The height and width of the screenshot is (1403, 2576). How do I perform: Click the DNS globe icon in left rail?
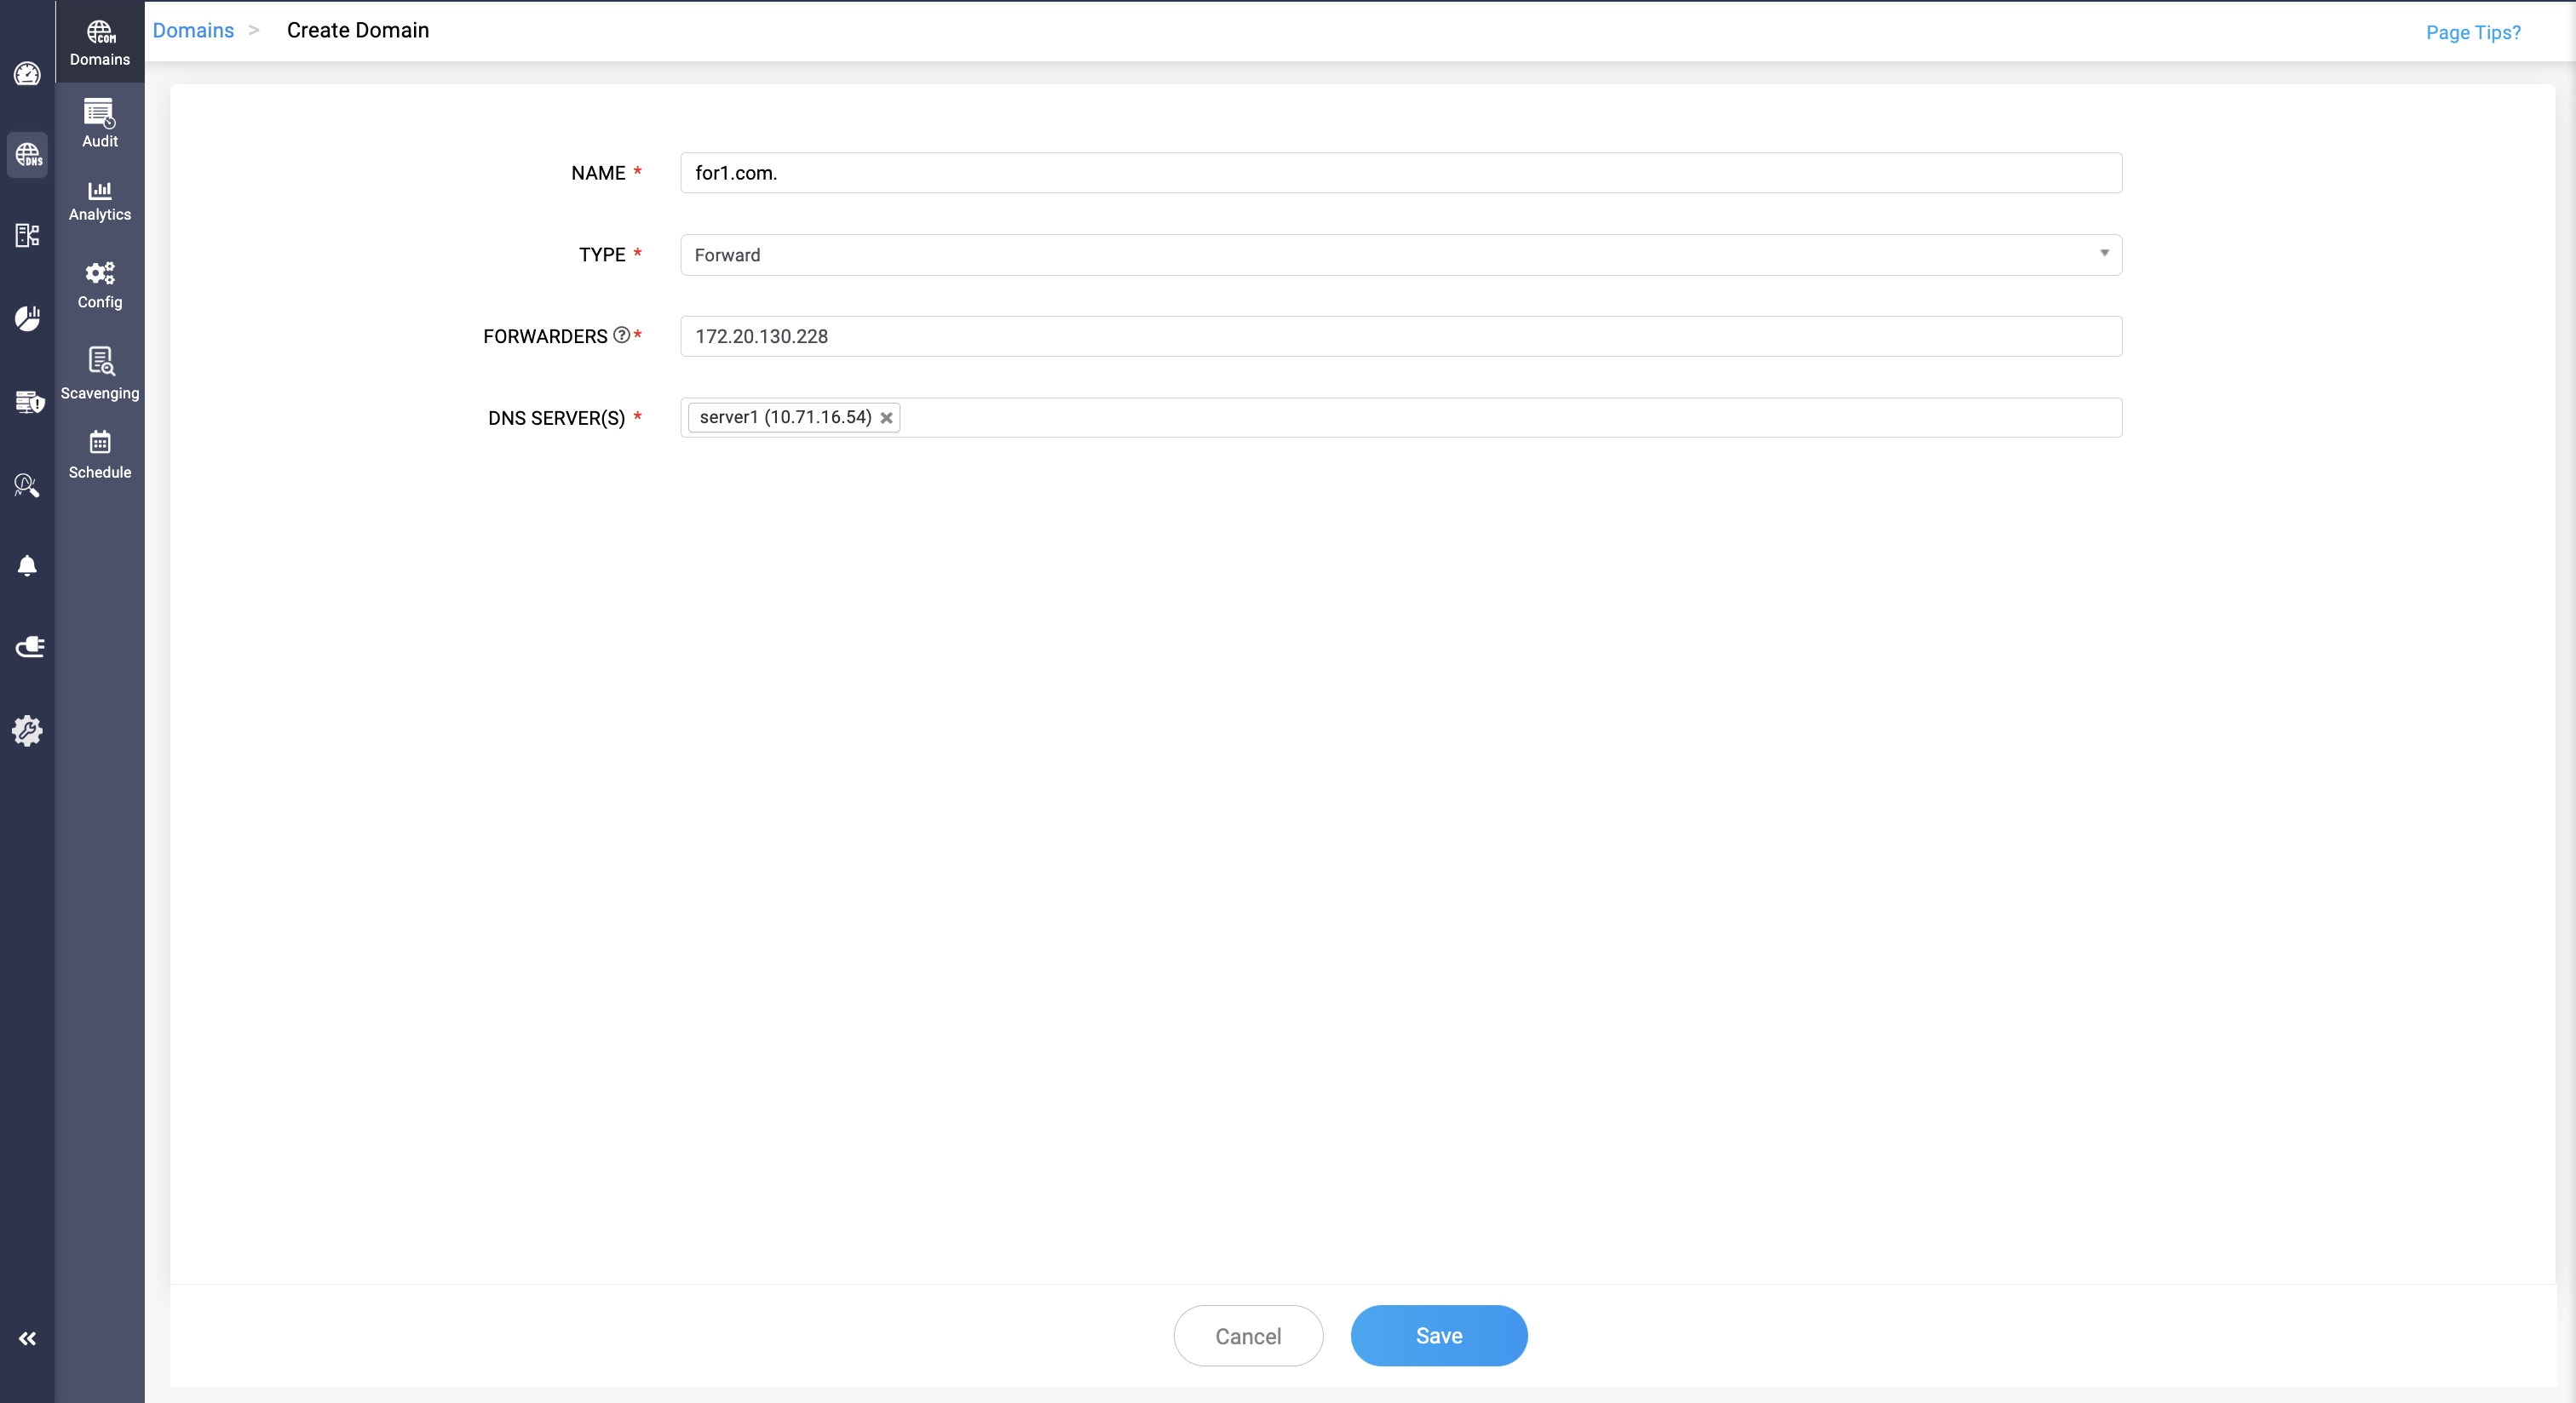(x=27, y=155)
